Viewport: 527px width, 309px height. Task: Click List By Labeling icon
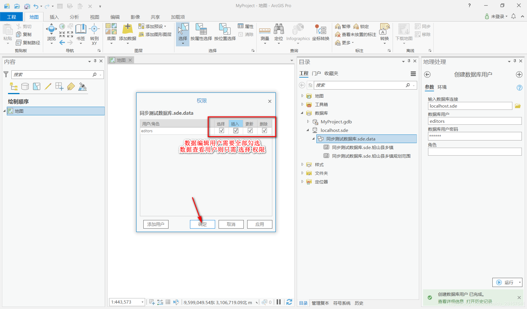point(71,86)
